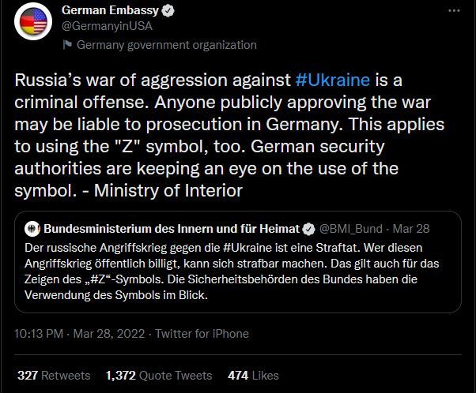Click the main tweet text body
The width and height of the screenshot is (476, 393).
pyautogui.click(x=229, y=136)
